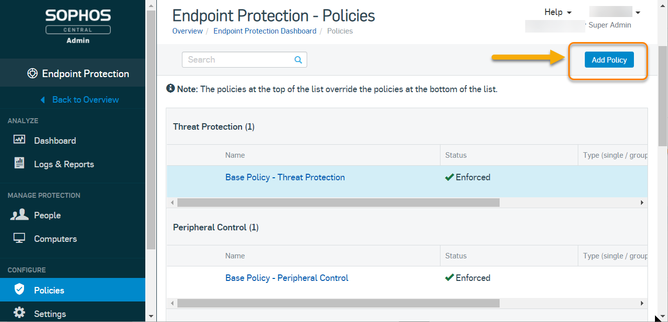The width and height of the screenshot is (668, 322).
Task: Expand the user account dropdown arrow
Action: pos(638,13)
